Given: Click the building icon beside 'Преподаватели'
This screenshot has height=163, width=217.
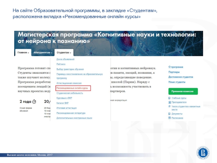Looking at the screenshot, I should click(169, 102).
